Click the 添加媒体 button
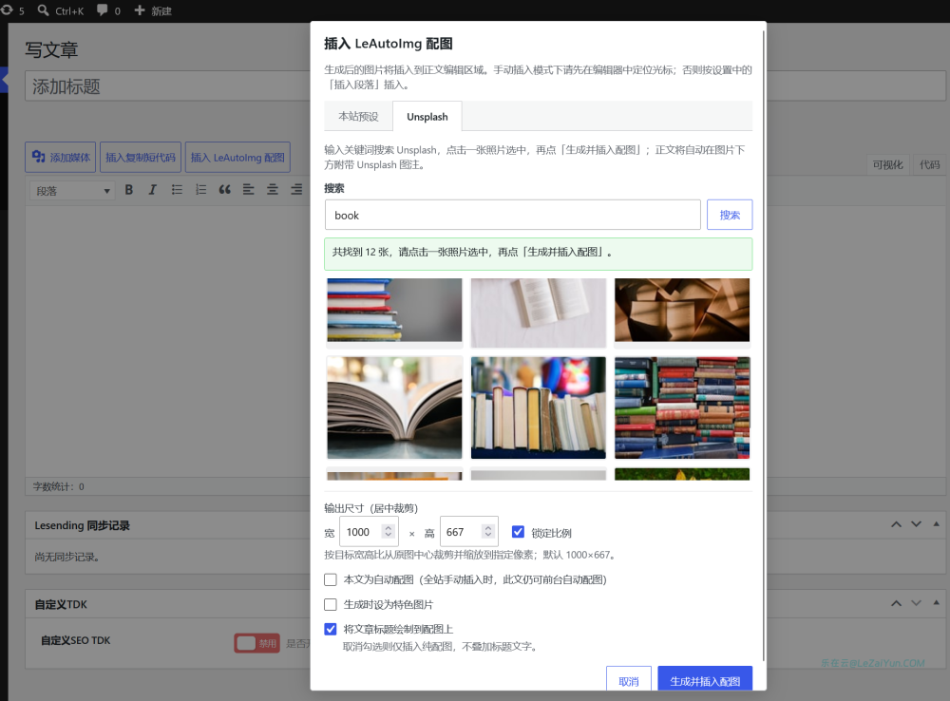This screenshot has width=950, height=701. 61,158
